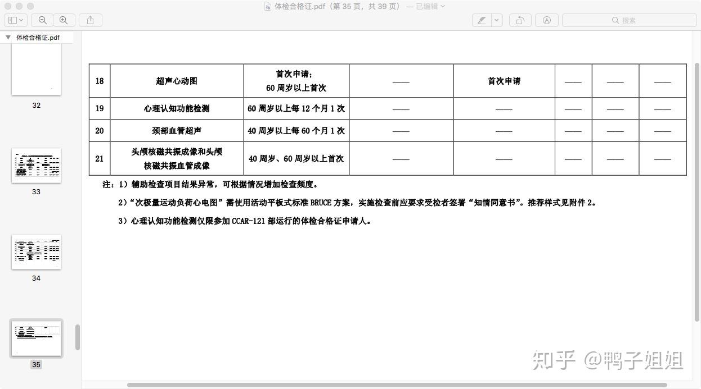Image resolution: width=701 pixels, height=389 pixels.
Task: Select the page 34 thumbnail
Action: [36, 252]
